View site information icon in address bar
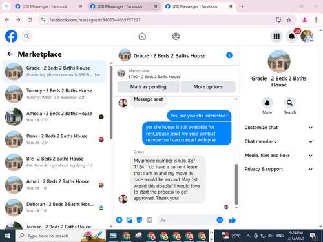Viewport: 323px width, 242px height. [x=43, y=20]
